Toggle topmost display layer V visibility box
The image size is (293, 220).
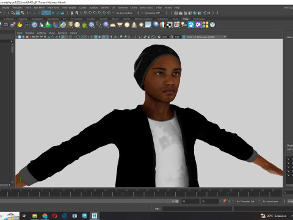point(288,158)
